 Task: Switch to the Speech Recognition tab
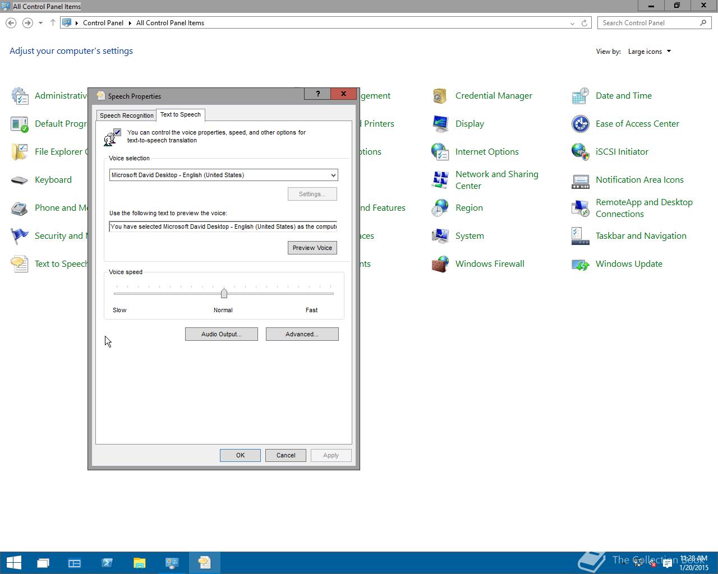pyautogui.click(x=127, y=115)
